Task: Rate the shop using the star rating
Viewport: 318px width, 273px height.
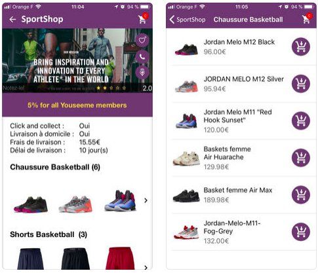Action: tap(111, 88)
